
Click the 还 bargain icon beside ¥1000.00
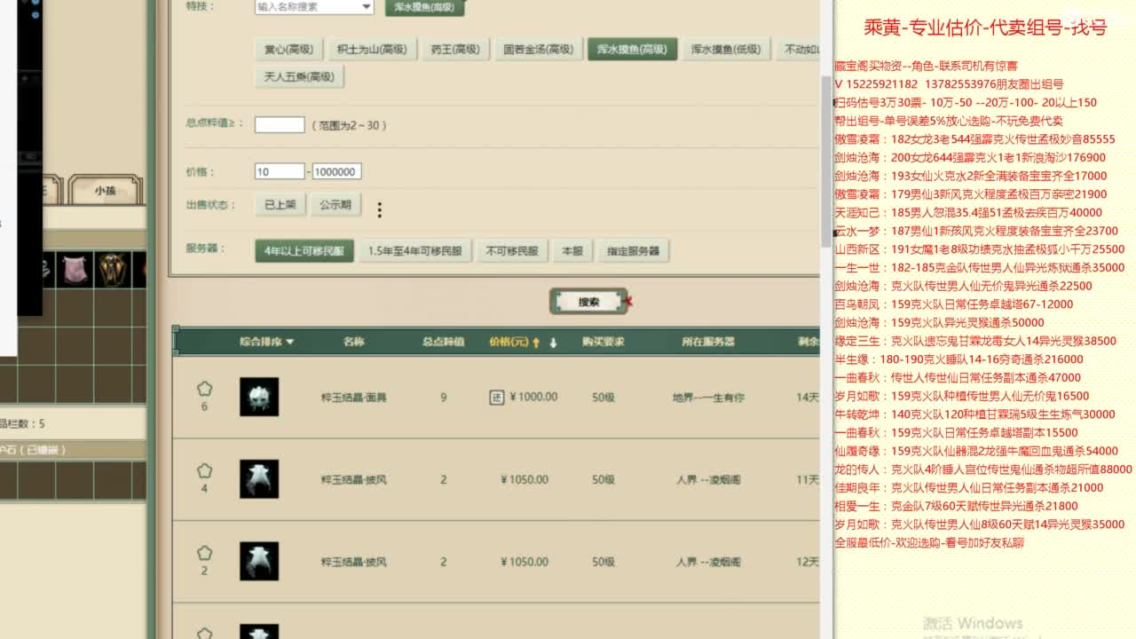[497, 398]
